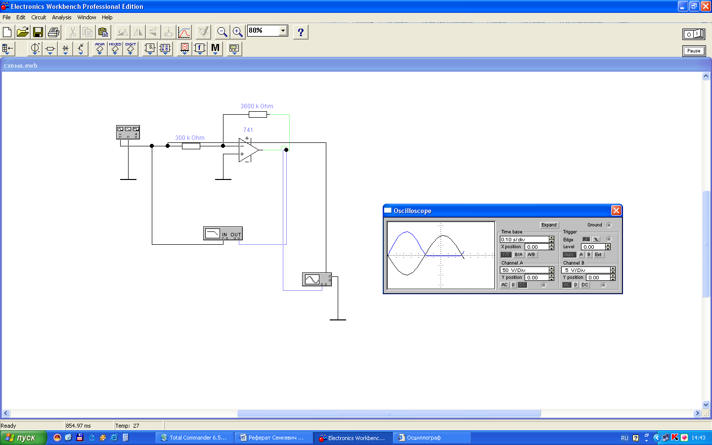
Task: Select Y/T time base mode
Action: point(506,255)
